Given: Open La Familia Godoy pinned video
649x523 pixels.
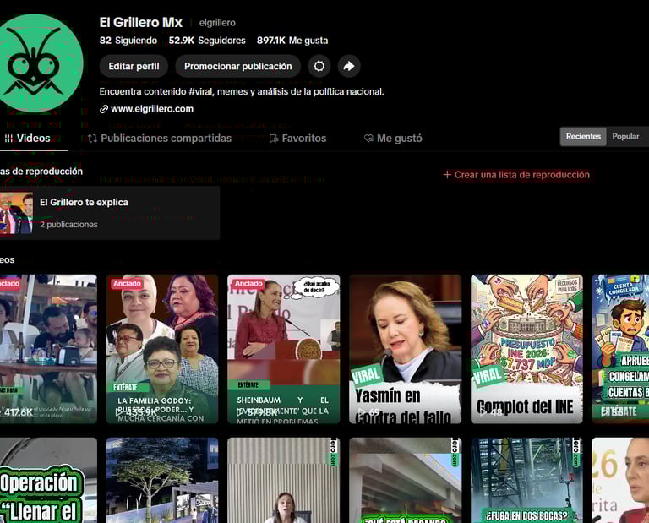Looking at the screenshot, I should point(162,349).
